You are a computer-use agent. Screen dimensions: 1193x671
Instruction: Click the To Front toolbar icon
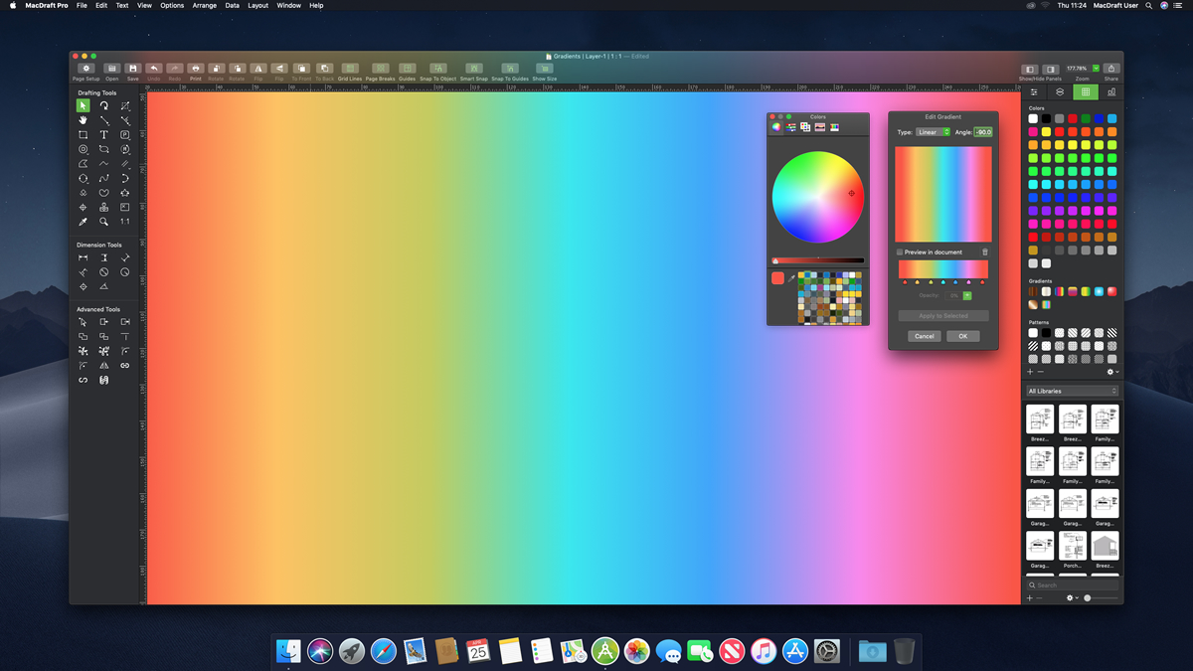301,69
